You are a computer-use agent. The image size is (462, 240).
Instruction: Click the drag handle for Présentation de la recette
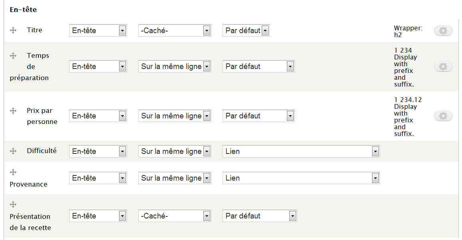coord(13,205)
